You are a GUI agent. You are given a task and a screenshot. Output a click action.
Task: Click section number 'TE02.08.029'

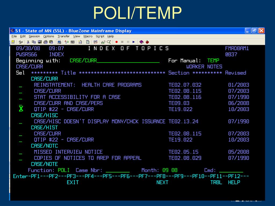(185, 158)
